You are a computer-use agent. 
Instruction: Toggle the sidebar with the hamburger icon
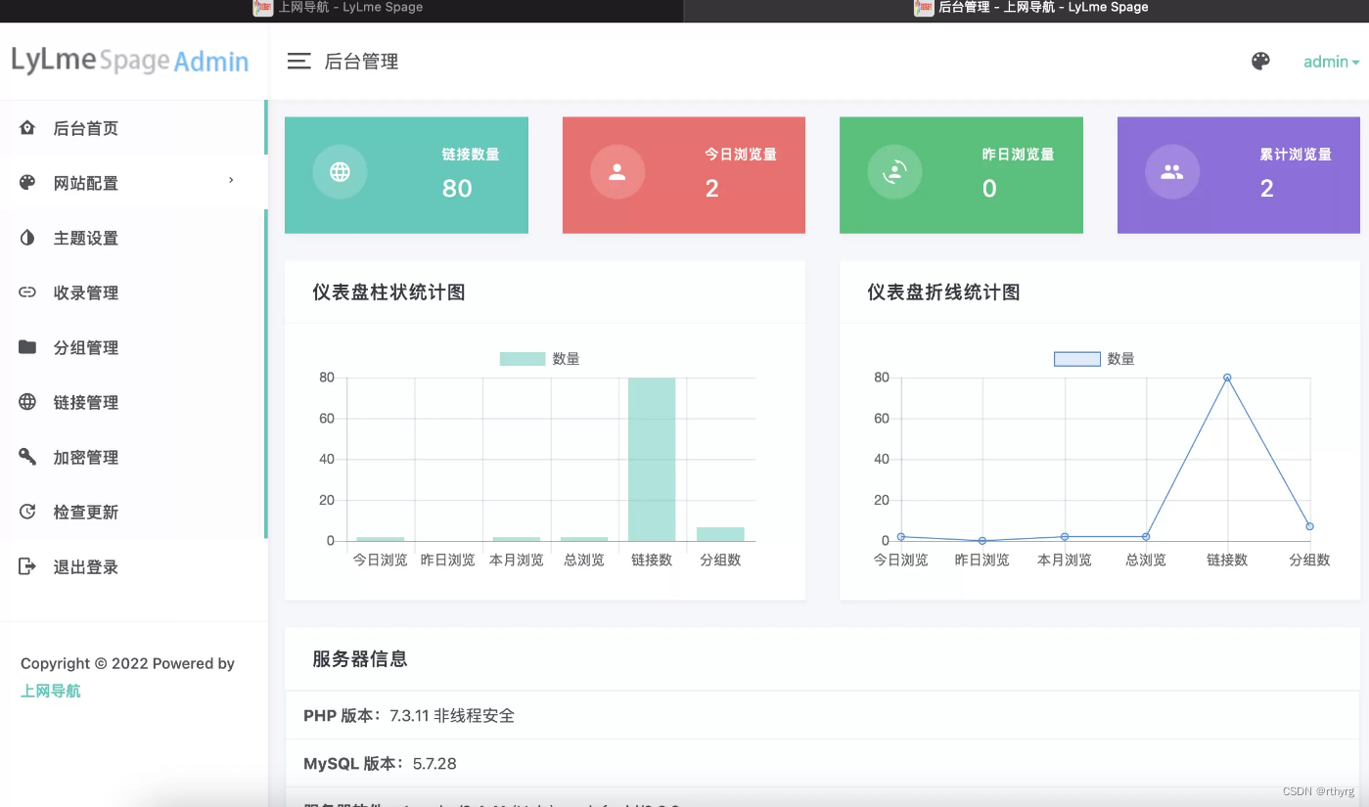(x=298, y=61)
